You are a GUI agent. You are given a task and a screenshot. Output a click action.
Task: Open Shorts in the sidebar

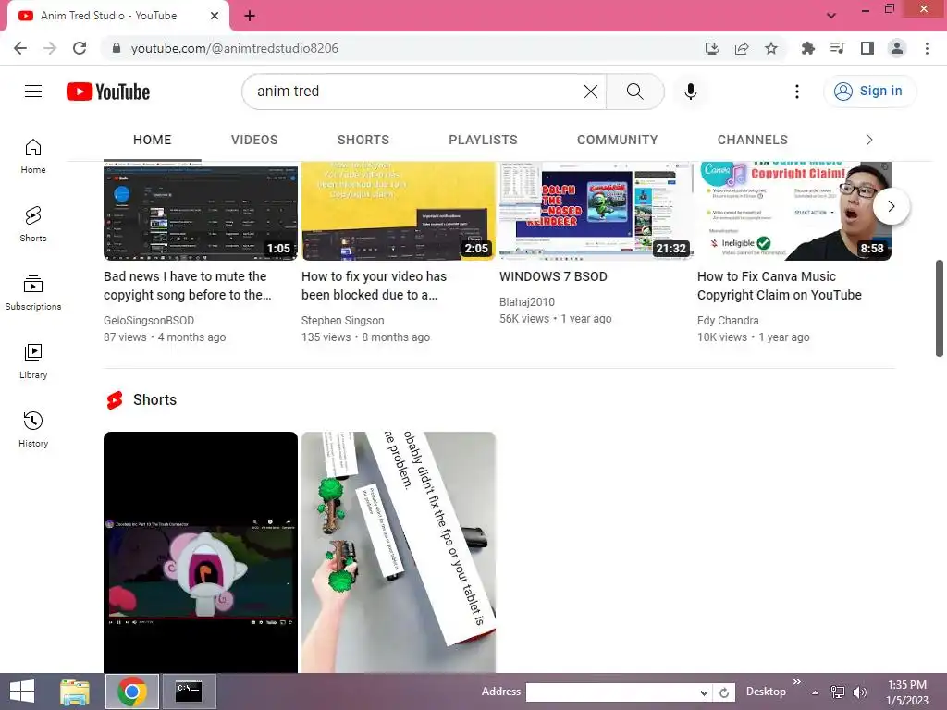33,225
